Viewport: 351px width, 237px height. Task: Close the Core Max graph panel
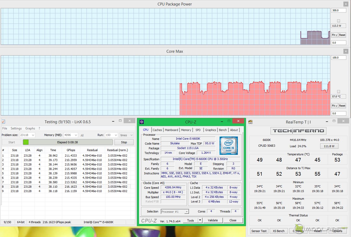(346, 51)
